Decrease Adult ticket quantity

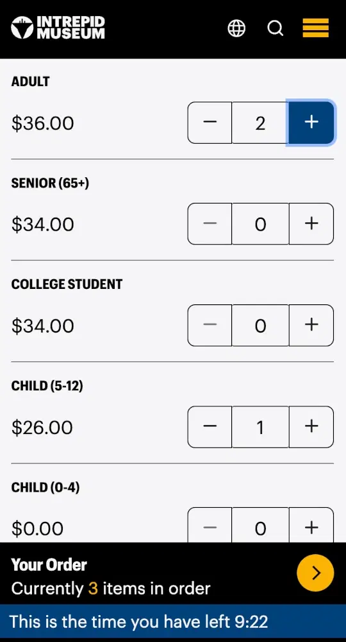coord(210,123)
